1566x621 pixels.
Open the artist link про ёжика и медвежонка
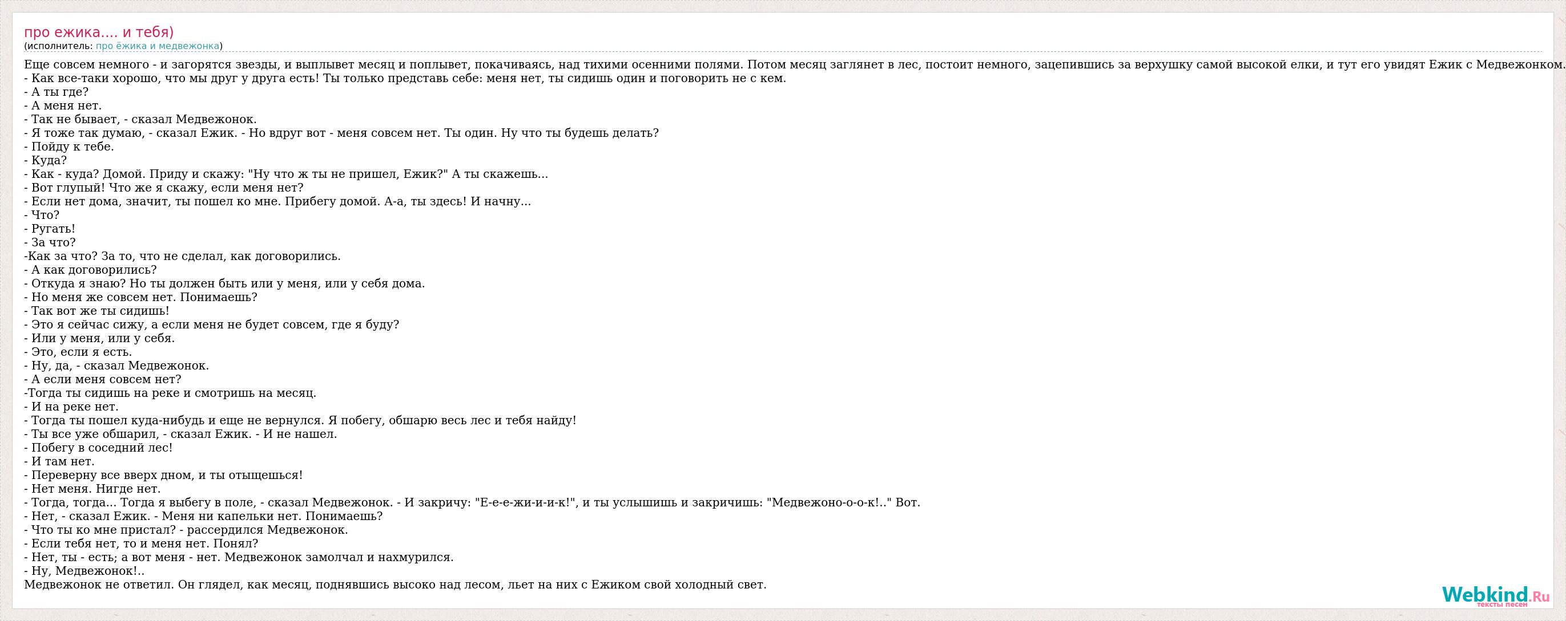158,46
